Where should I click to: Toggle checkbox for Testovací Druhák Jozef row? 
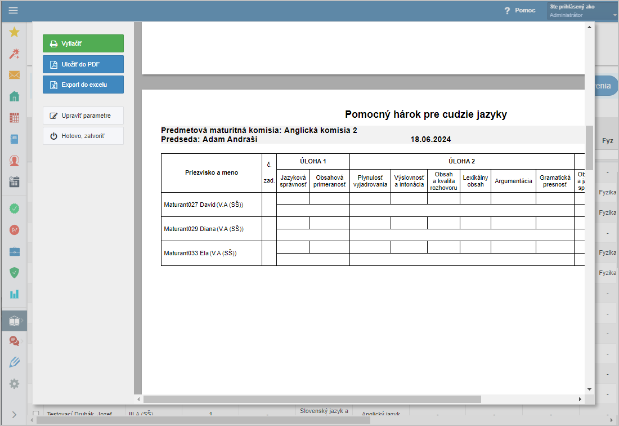[x=36, y=414]
